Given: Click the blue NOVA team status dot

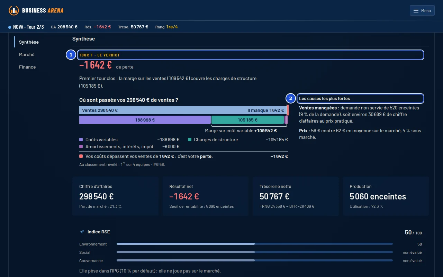Looking at the screenshot, I should coord(10,27).
